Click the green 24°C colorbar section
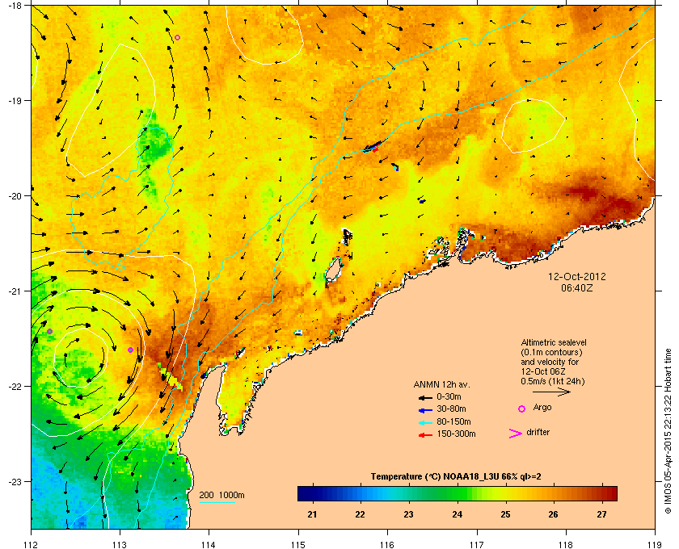Viewport: 679px width, 549px height. (x=458, y=493)
